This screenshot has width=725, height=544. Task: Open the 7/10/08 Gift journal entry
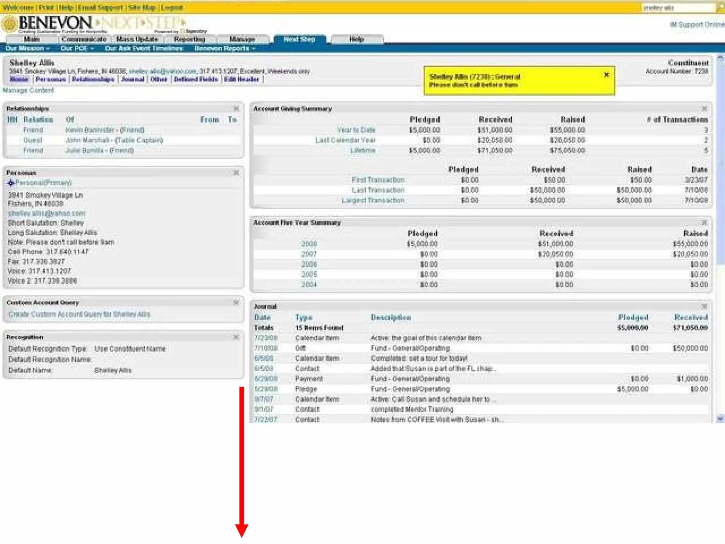[x=266, y=348]
